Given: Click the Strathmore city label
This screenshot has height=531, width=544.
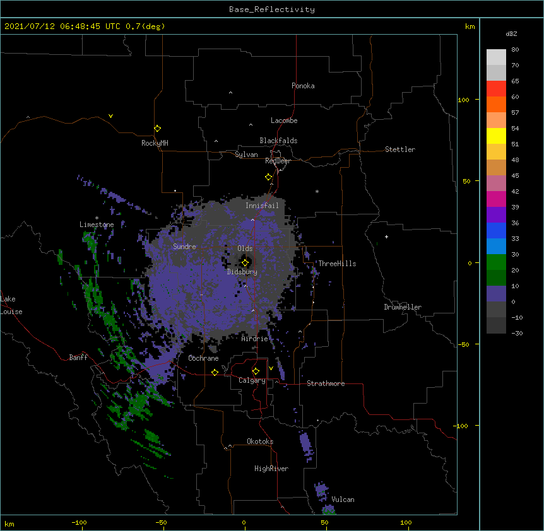Looking at the screenshot, I should (x=326, y=383).
